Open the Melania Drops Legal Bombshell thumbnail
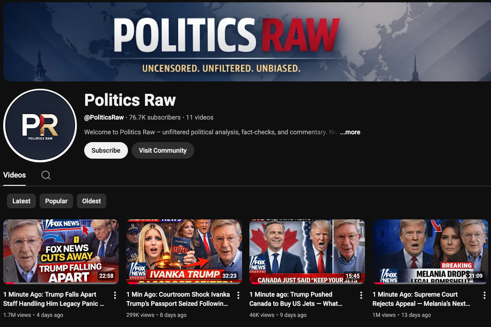This screenshot has width=491, height=327. pyautogui.click(x=430, y=252)
